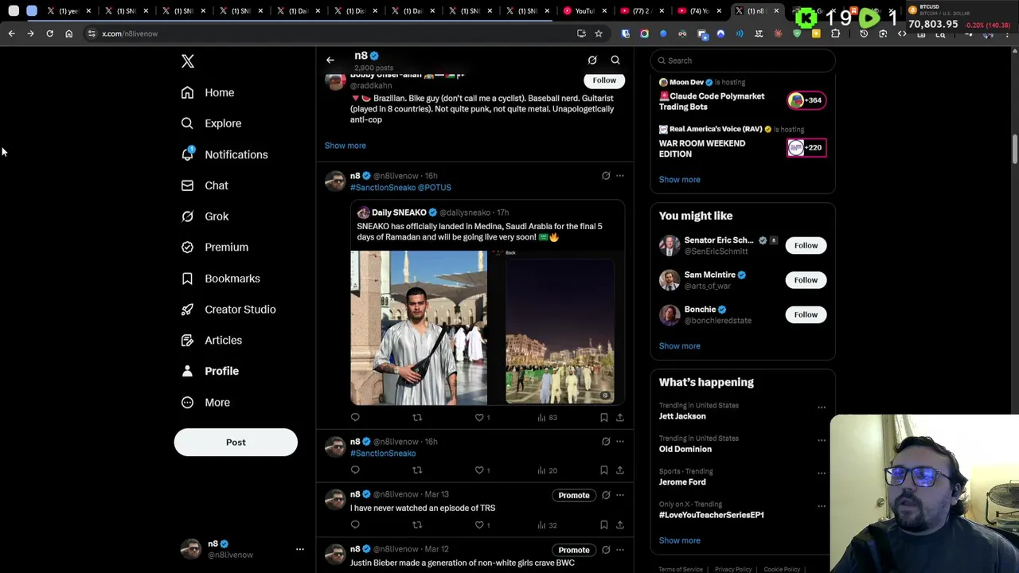Viewport: 1019px width, 573px height.
Task: Open the More menu in the sidebar
Action: click(x=205, y=402)
